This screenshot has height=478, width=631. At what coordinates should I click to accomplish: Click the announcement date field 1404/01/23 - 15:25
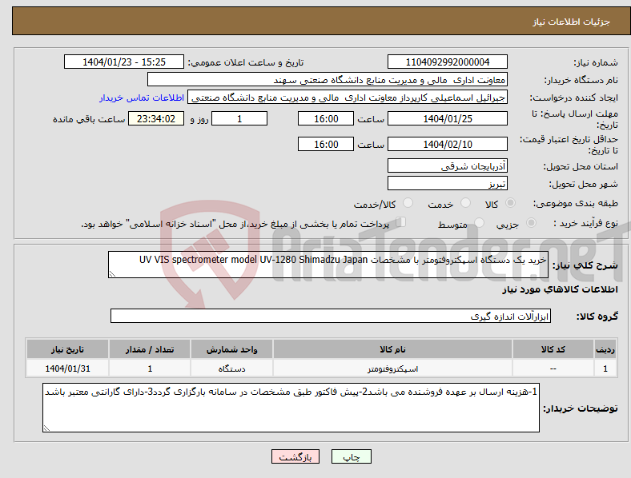pyautogui.click(x=124, y=62)
